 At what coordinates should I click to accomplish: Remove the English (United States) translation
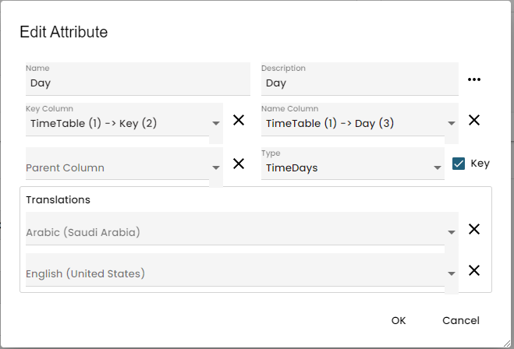(473, 270)
